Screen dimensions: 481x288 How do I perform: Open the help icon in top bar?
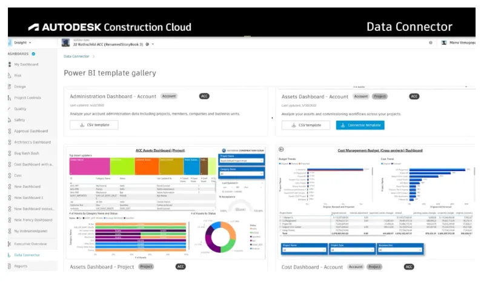pyautogui.click(x=431, y=42)
